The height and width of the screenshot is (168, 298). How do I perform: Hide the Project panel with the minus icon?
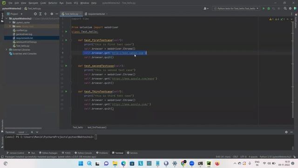pos(57,14)
